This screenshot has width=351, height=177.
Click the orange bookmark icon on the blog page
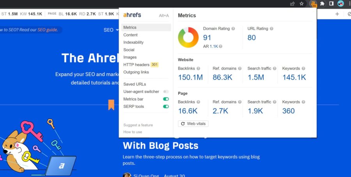pyautogui.click(x=111, y=105)
